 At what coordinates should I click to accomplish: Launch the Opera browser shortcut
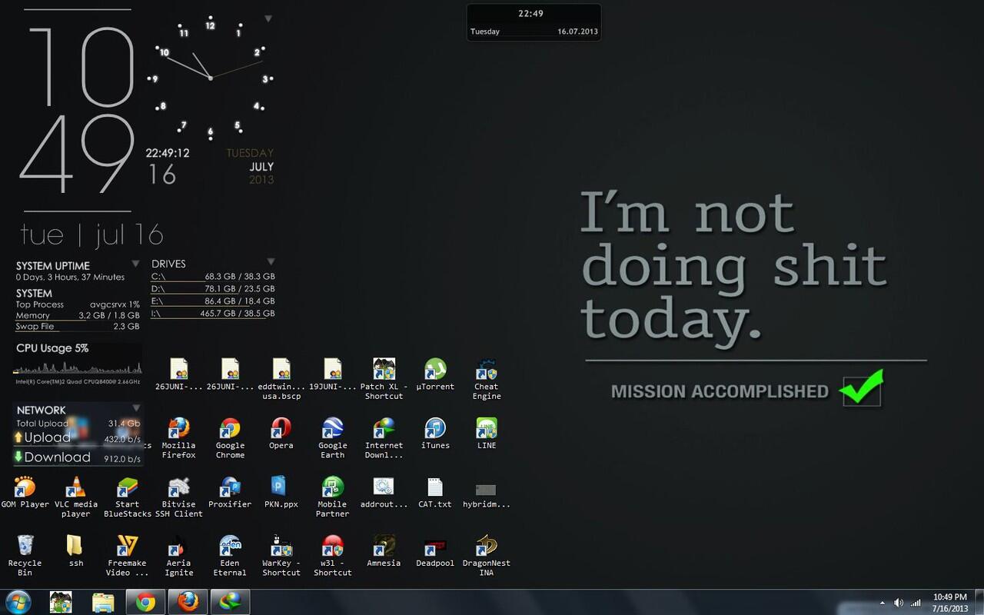point(281,434)
